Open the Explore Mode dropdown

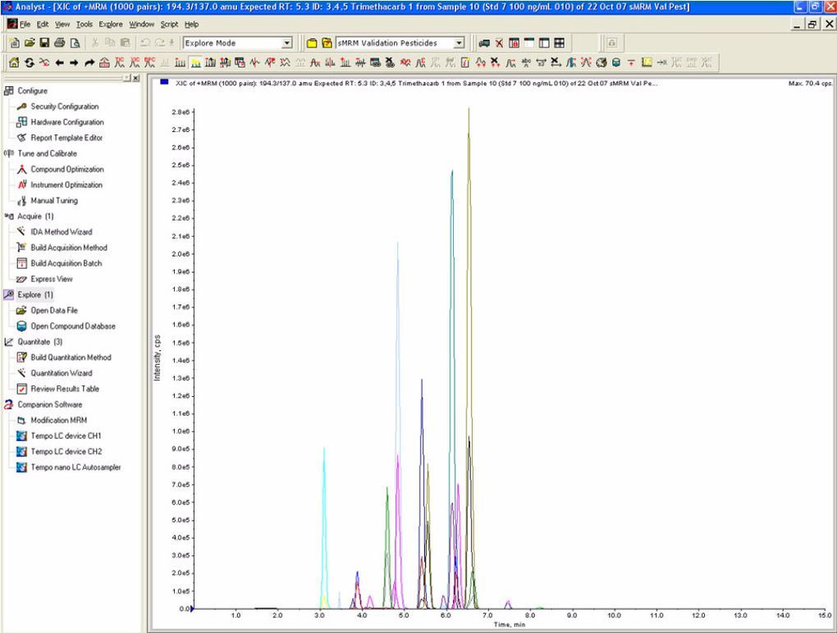point(287,43)
